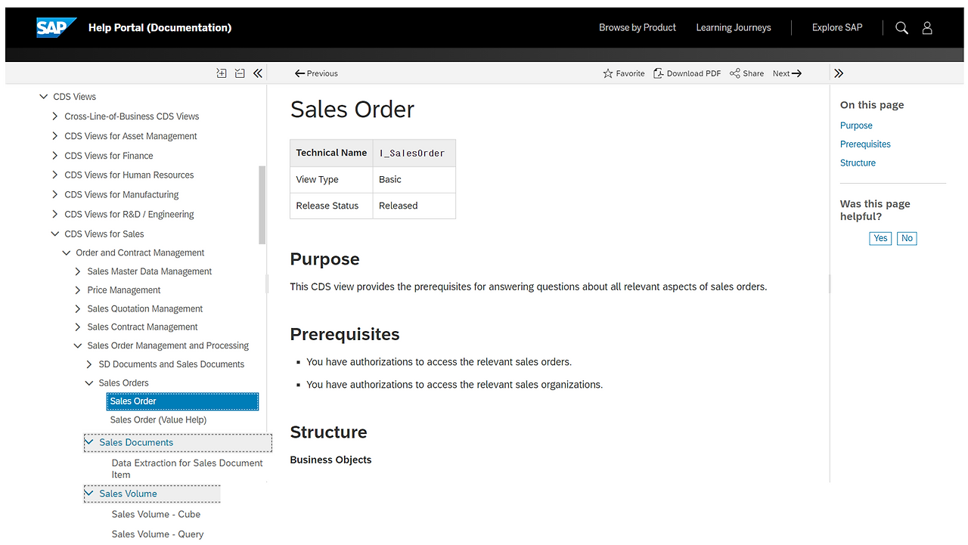This screenshot has height=545, width=968.
Task: Open the search magnifier icon
Action: [901, 28]
